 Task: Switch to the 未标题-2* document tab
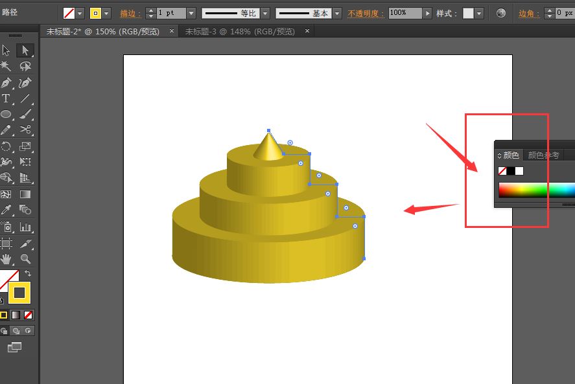pos(103,32)
